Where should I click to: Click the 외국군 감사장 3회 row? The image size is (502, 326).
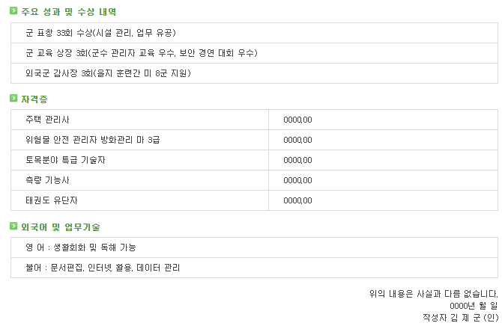point(254,73)
